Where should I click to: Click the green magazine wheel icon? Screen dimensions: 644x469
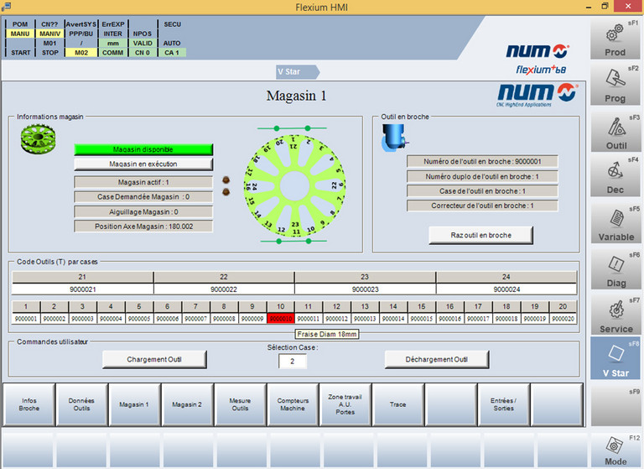(x=36, y=140)
